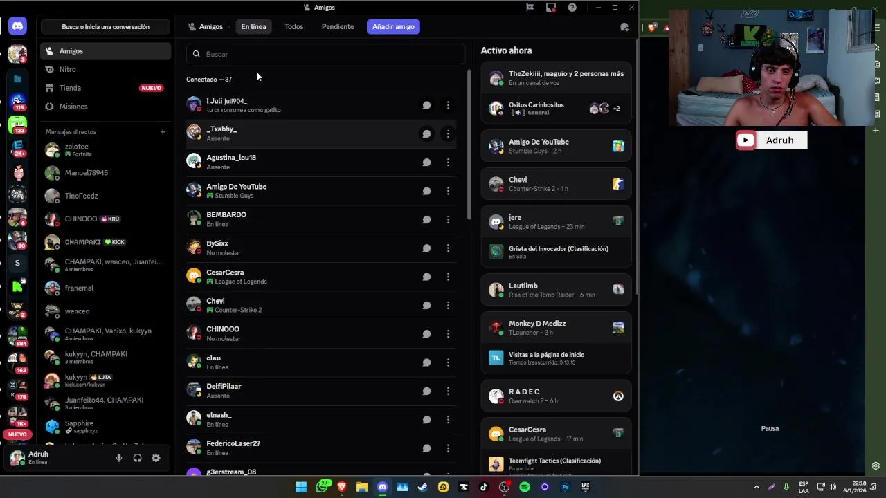Open DM with TinoFeedz
The image size is (886, 498).
pos(105,196)
